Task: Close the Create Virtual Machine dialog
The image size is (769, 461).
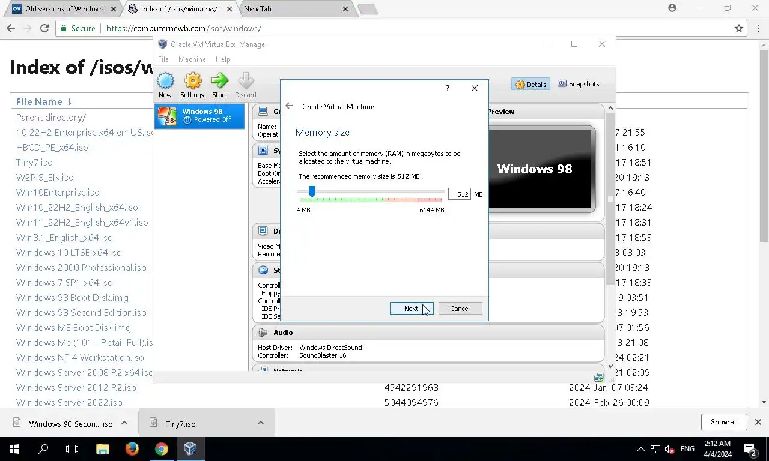Action: tap(475, 88)
